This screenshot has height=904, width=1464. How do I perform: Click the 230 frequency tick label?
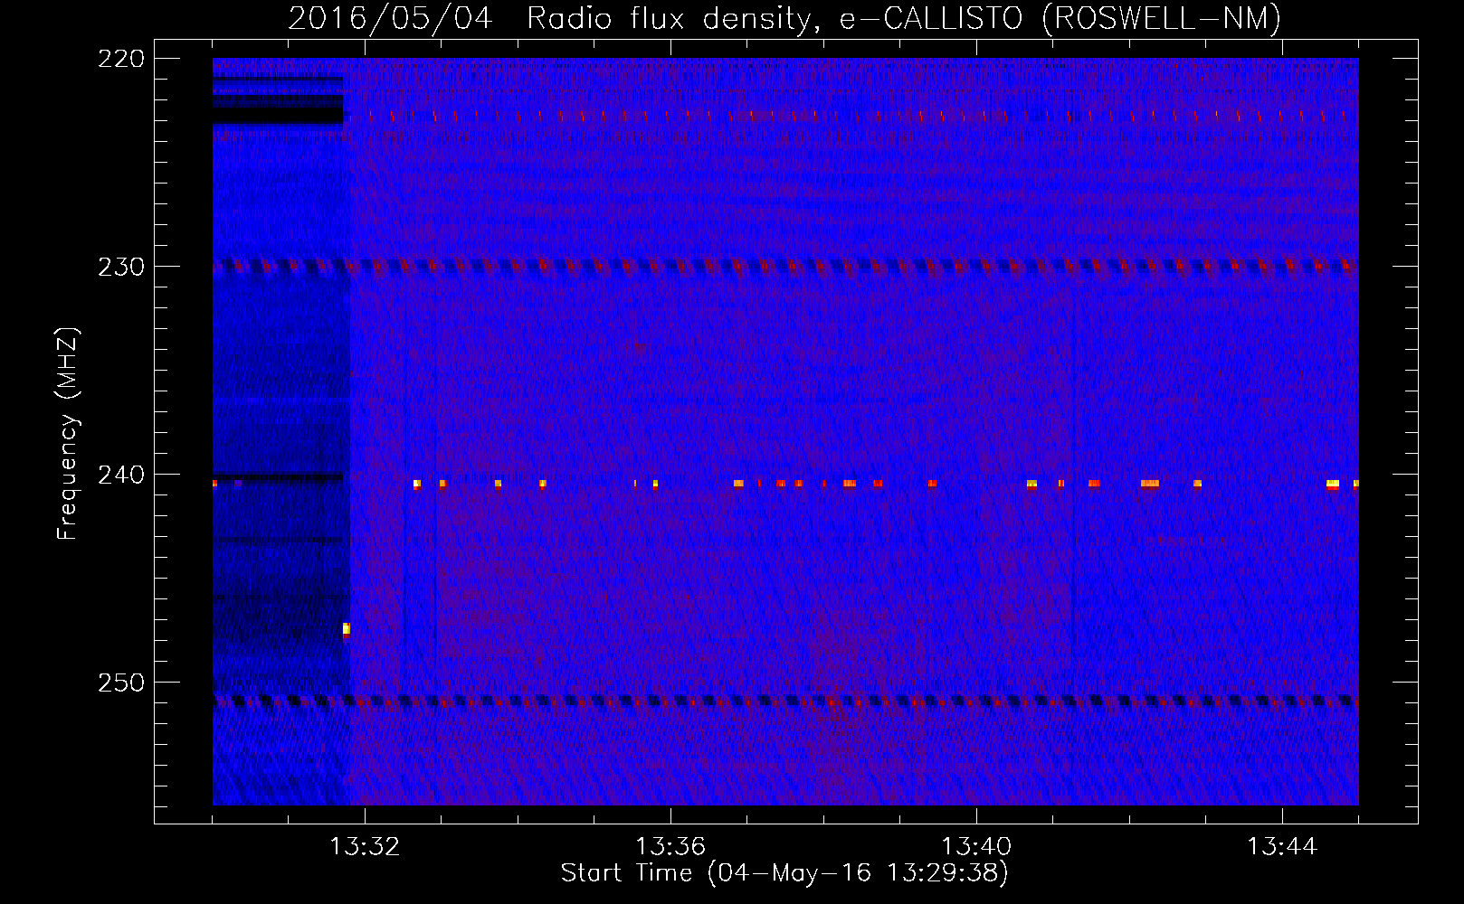tap(120, 267)
